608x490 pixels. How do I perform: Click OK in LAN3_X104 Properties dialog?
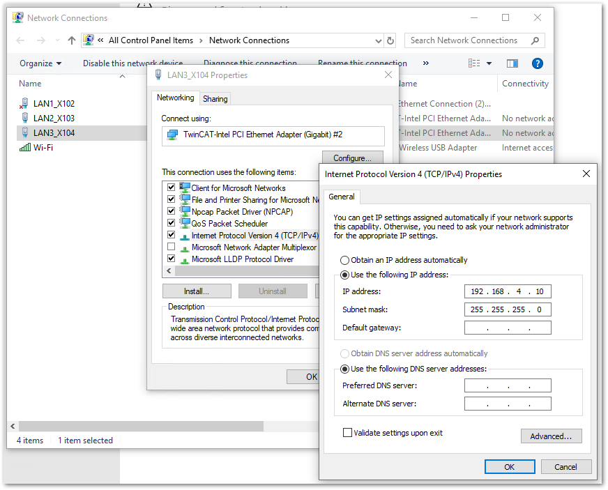point(303,376)
